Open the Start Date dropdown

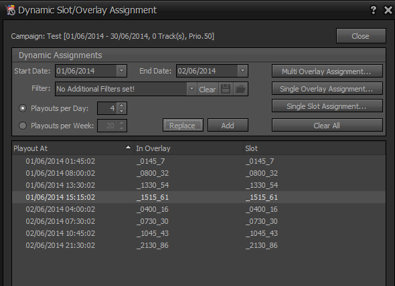coord(121,71)
